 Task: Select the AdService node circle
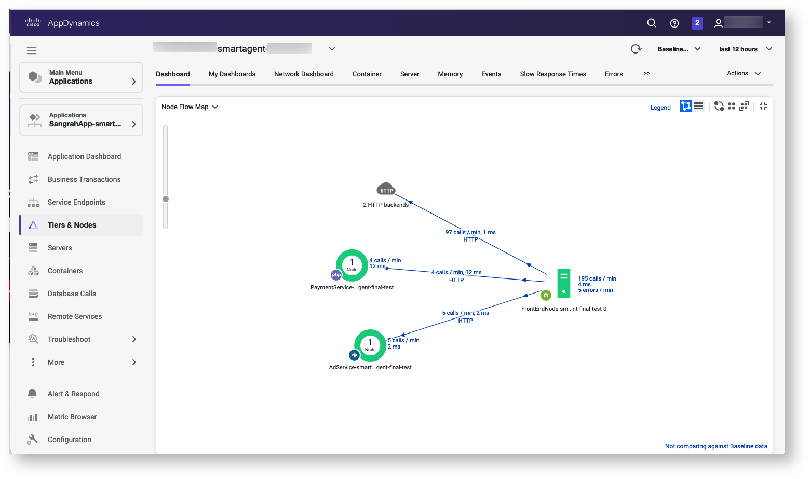(x=370, y=345)
